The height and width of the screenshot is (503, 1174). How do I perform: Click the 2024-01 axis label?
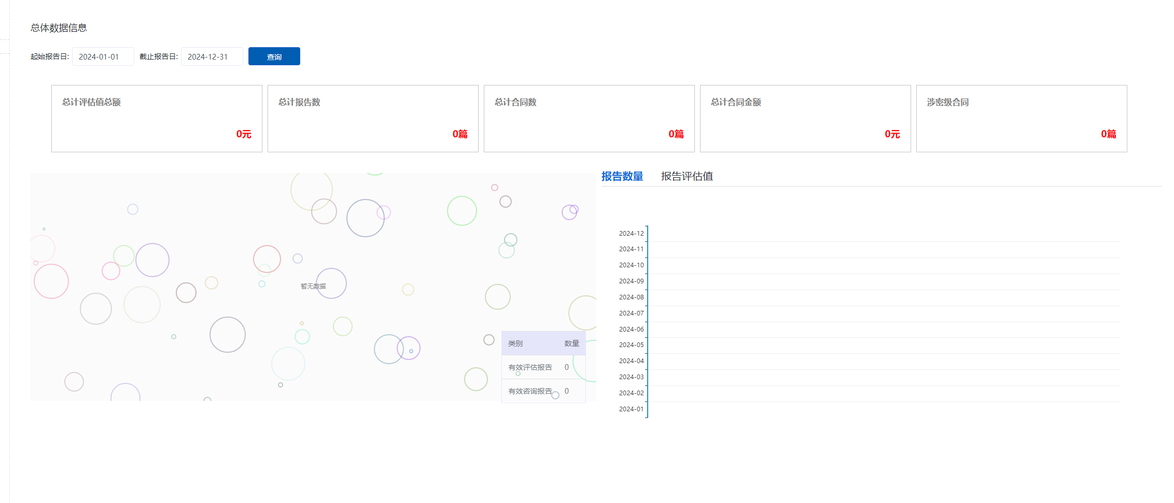[x=631, y=409]
